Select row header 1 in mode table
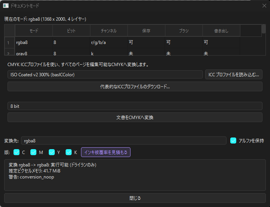The image size is (270, 207). point(9,42)
